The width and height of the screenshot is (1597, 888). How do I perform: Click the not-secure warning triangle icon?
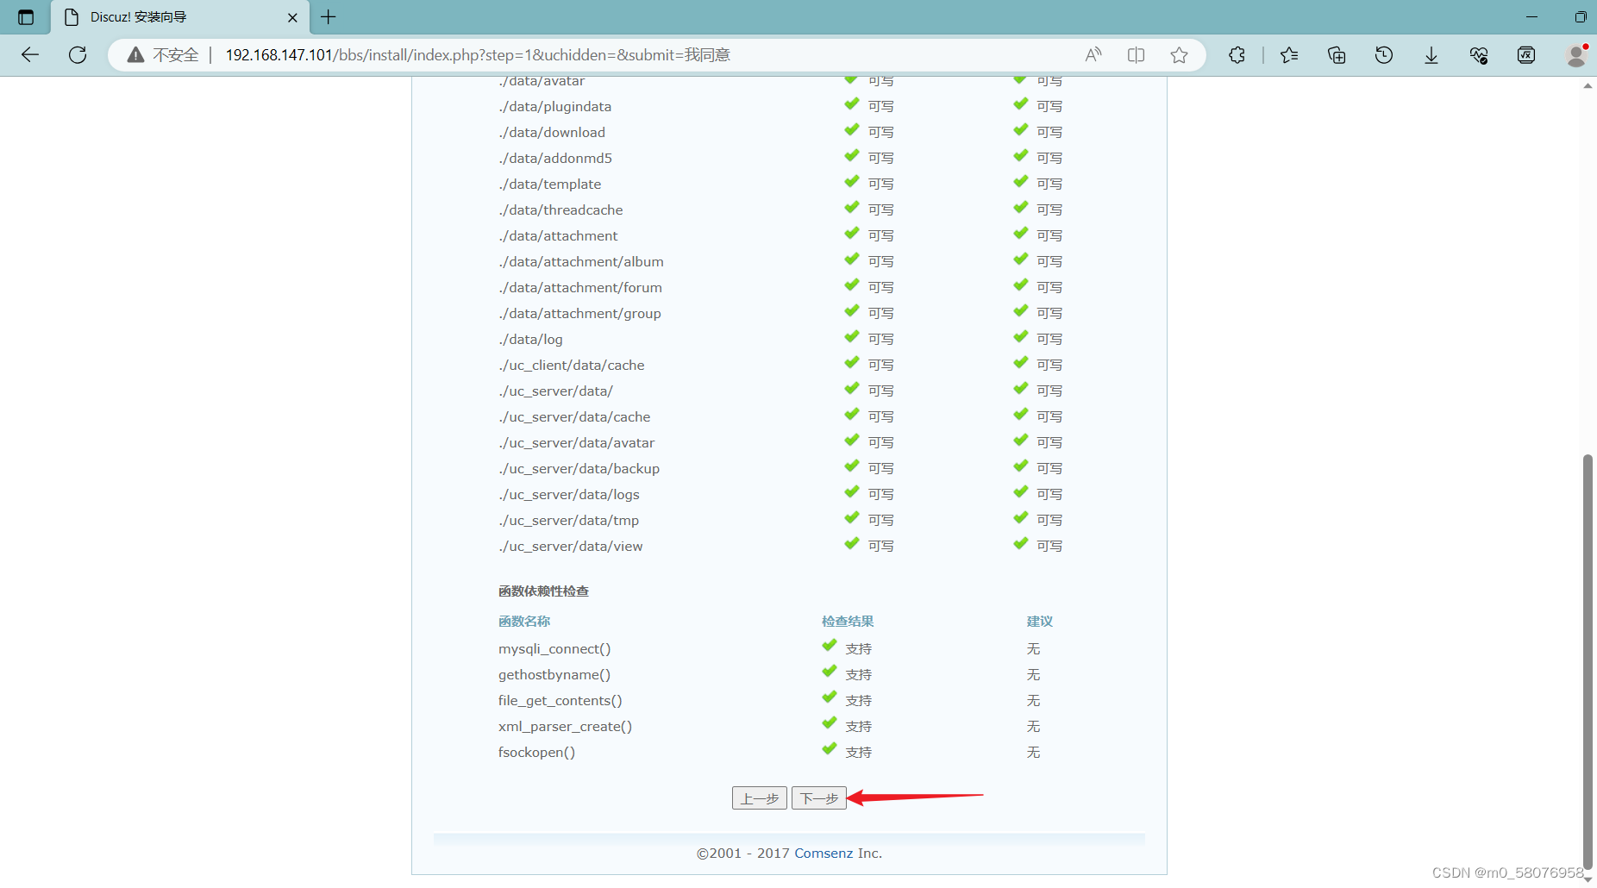(x=135, y=55)
